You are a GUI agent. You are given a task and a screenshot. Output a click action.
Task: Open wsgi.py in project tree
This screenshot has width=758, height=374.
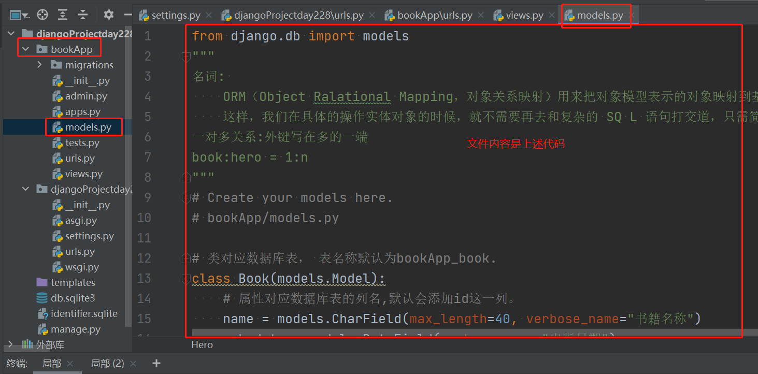(x=82, y=267)
